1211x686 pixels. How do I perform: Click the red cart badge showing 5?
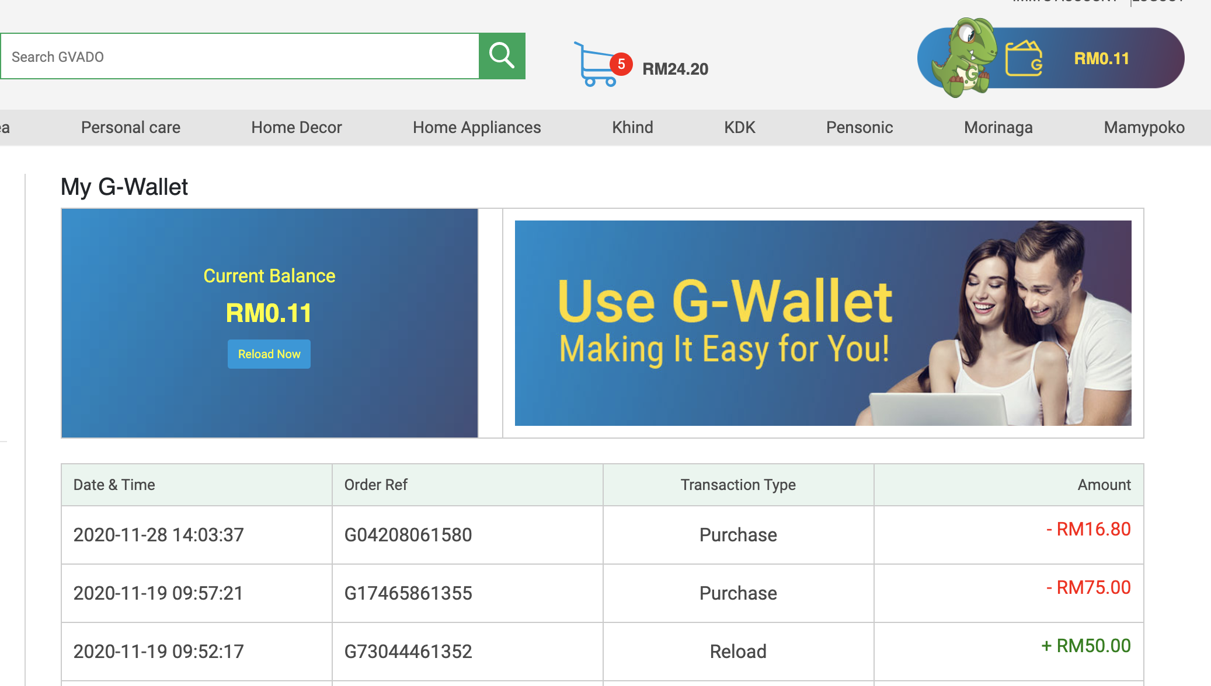pos(621,64)
